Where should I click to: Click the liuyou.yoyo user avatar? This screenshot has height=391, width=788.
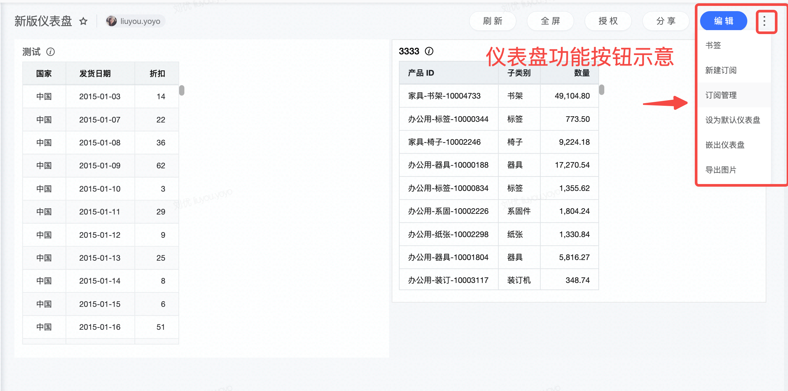click(x=112, y=21)
